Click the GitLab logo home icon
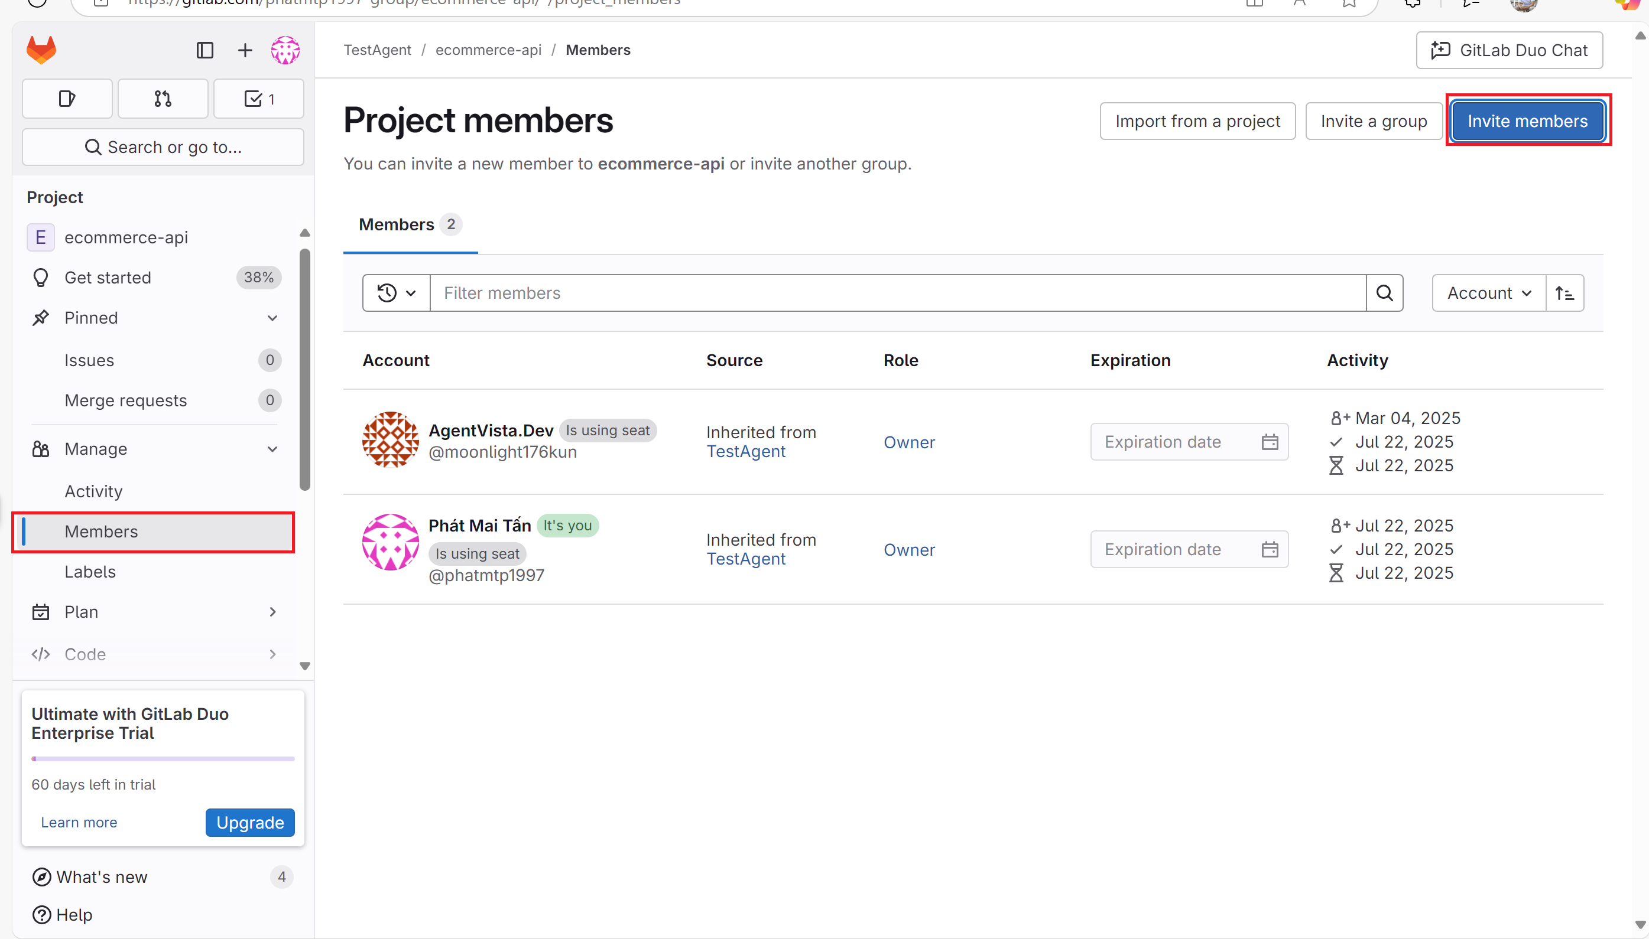The width and height of the screenshot is (1649, 939). tap(41, 50)
